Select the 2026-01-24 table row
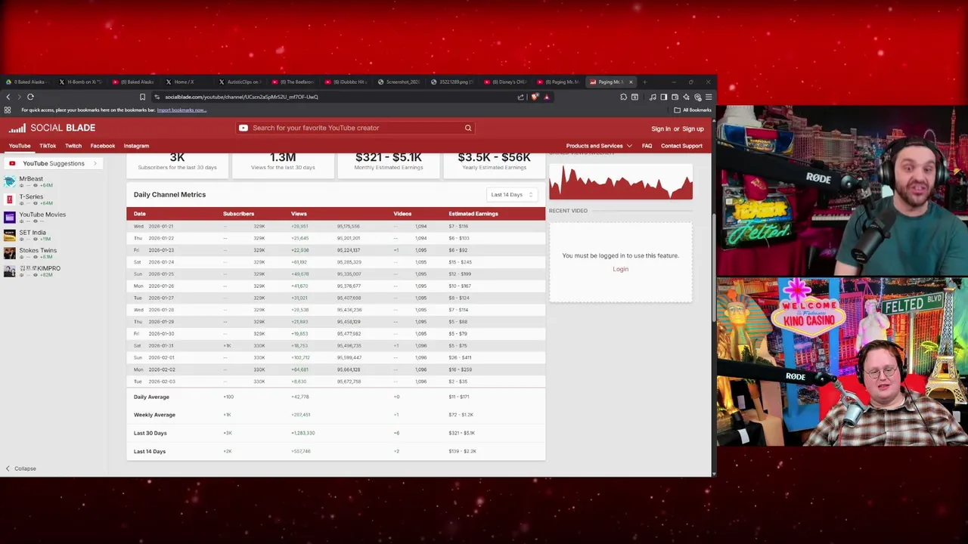This screenshot has width=968, height=544. (x=336, y=262)
